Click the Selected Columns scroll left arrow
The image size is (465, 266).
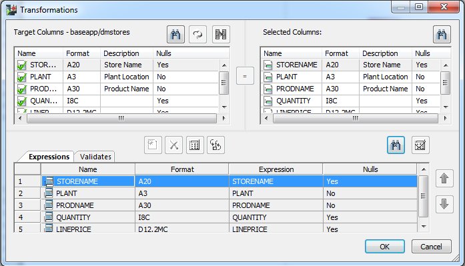coord(266,118)
